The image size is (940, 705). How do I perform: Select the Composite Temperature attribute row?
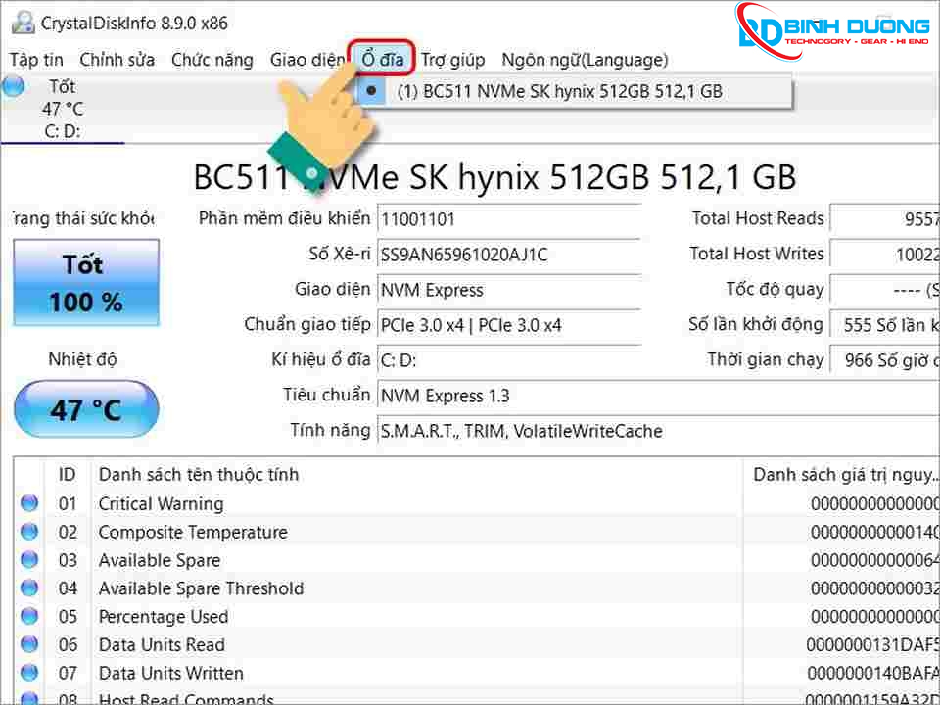coord(477,532)
